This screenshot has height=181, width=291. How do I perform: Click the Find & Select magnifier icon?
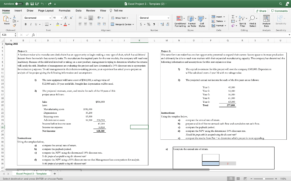[x=253, y=18]
